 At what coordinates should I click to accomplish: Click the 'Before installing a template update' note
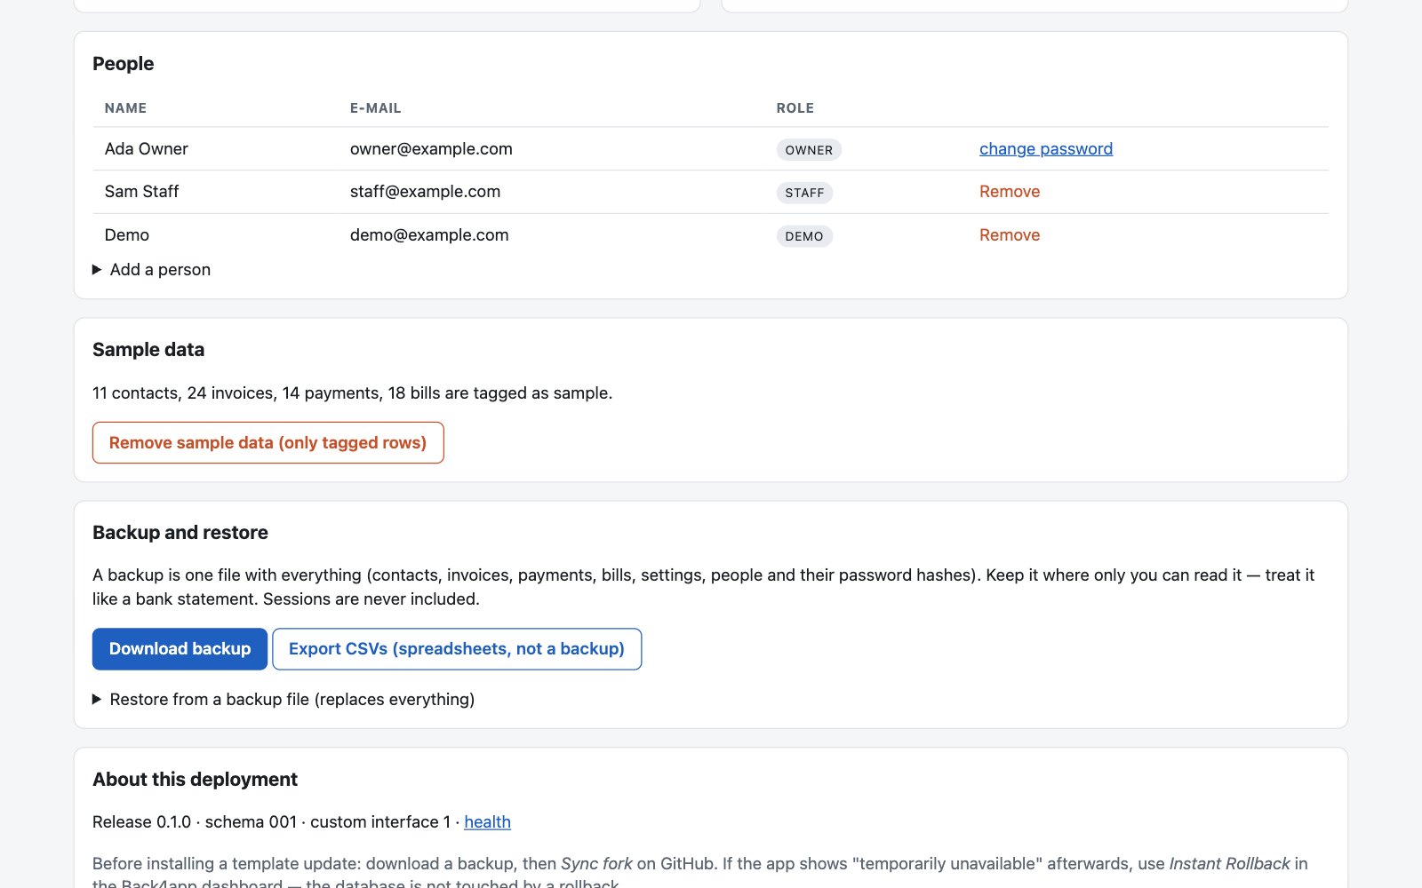[700, 874]
